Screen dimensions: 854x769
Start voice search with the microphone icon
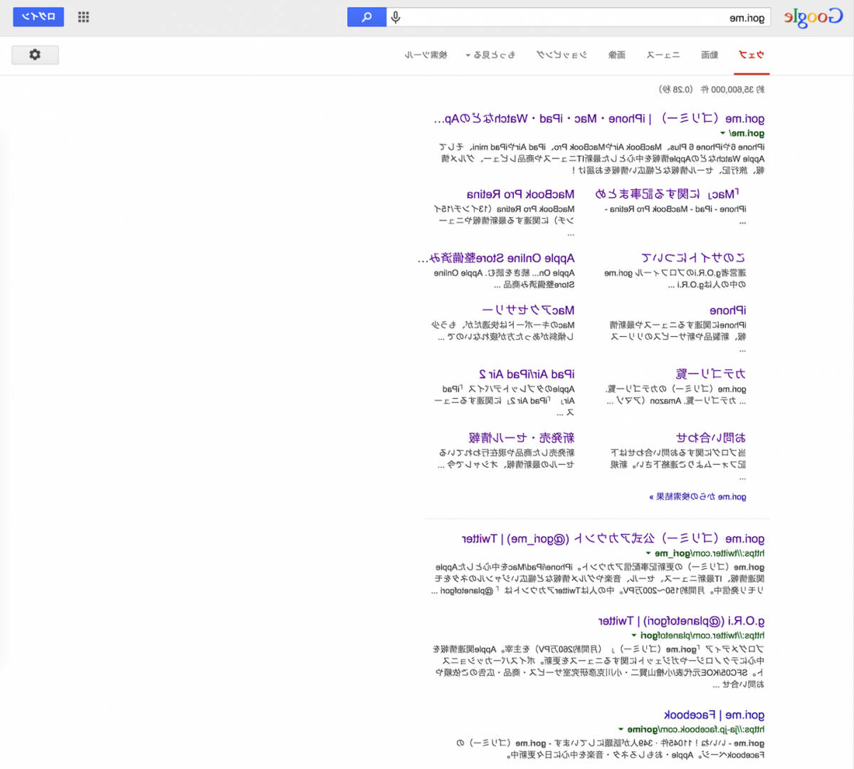396,16
